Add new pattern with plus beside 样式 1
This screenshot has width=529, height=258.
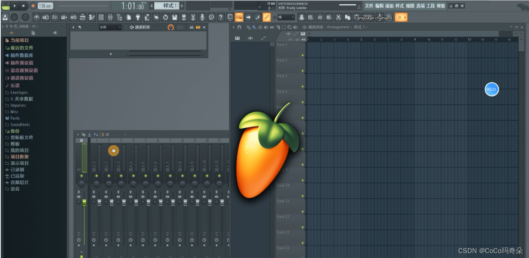[182, 6]
